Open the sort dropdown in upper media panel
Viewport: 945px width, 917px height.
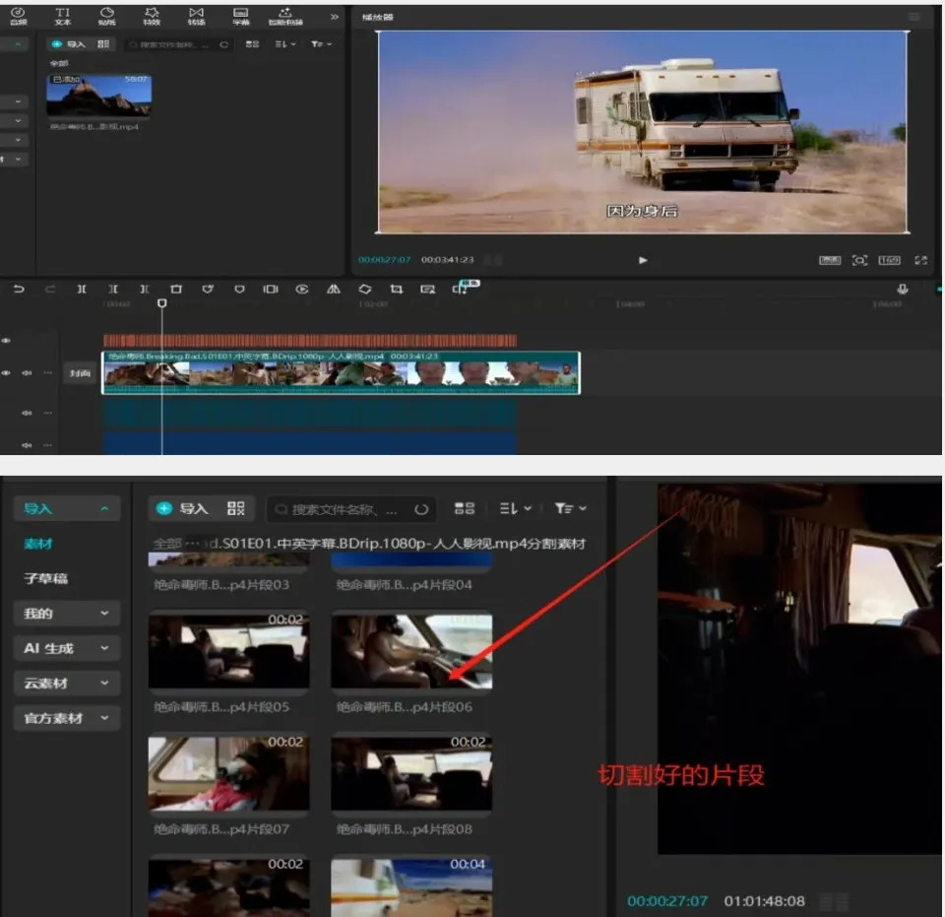pos(285,44)
